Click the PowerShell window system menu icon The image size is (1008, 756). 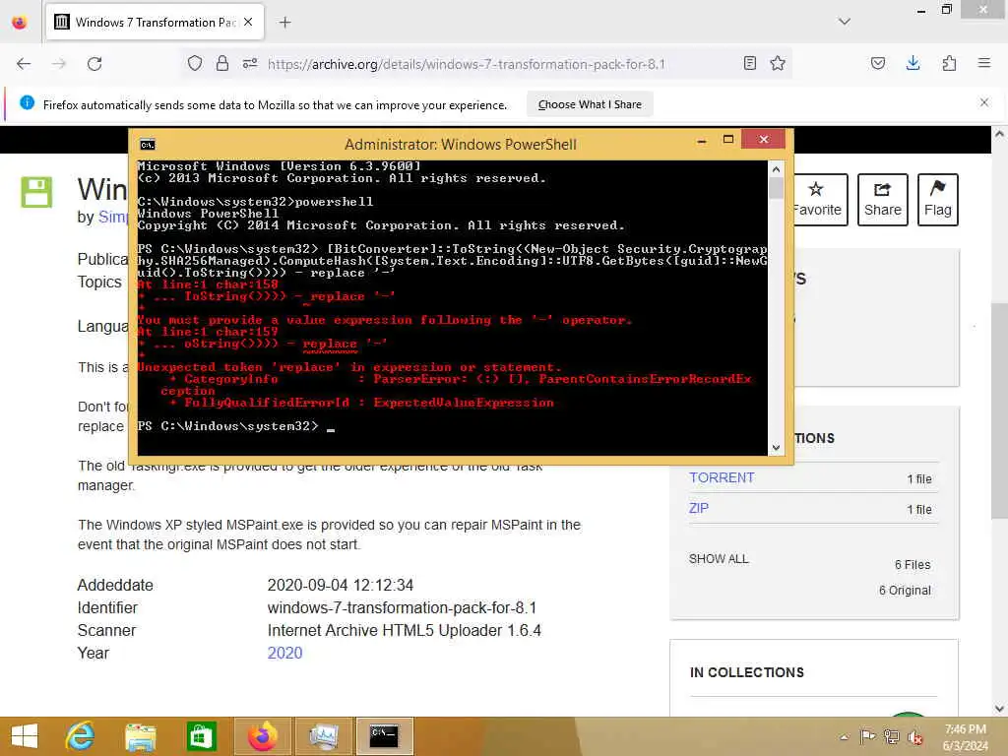coord(148,144)
